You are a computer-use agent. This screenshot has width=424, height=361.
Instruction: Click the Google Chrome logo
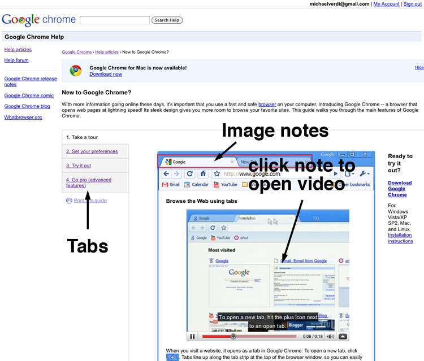coord(38,20)
